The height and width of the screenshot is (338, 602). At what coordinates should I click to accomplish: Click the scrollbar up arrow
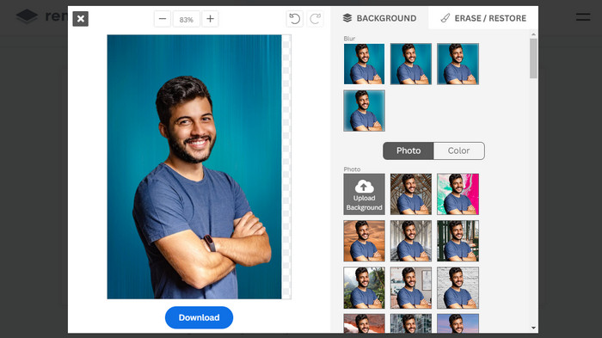(x=533, y=34)
